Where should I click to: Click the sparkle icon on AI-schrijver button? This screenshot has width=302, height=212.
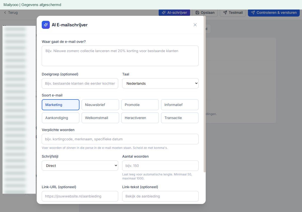pos(164,13)
